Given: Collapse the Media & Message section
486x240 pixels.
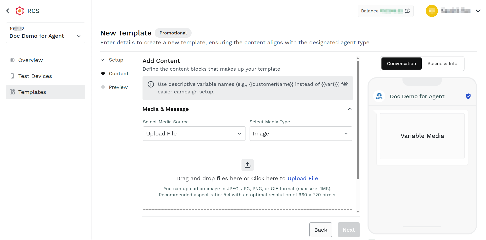Looking at the screenshot, I should (350, 109).
